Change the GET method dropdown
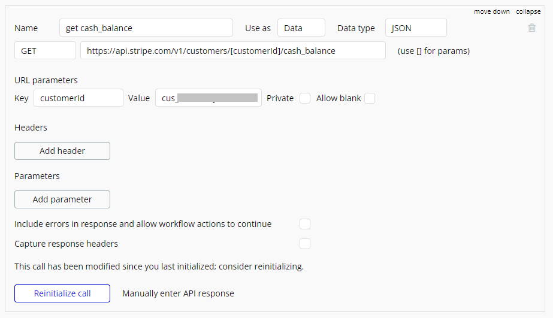Viewport: 553px width, 318px height. coord(45,51)
